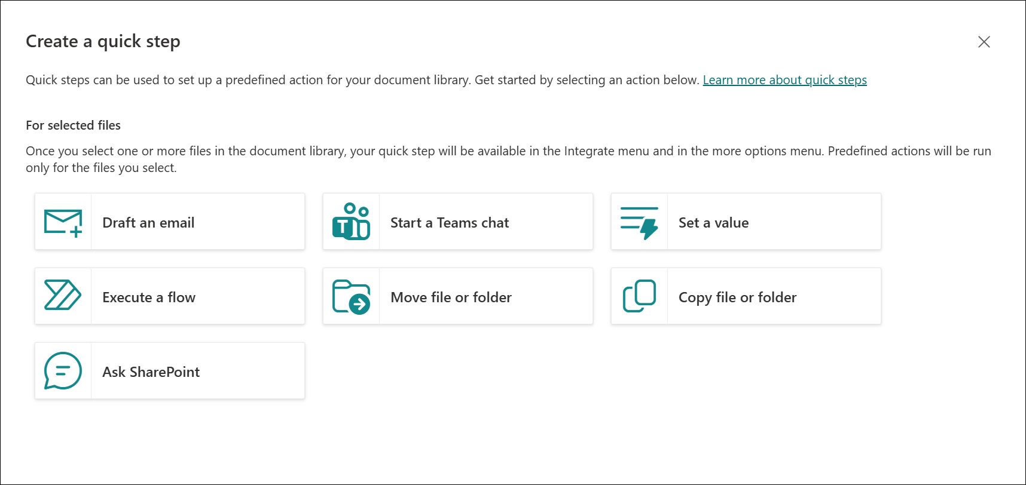Click the folder with arrow move icon
The height and width of the screenshot is (485, 1026).
tap(351, 296)
